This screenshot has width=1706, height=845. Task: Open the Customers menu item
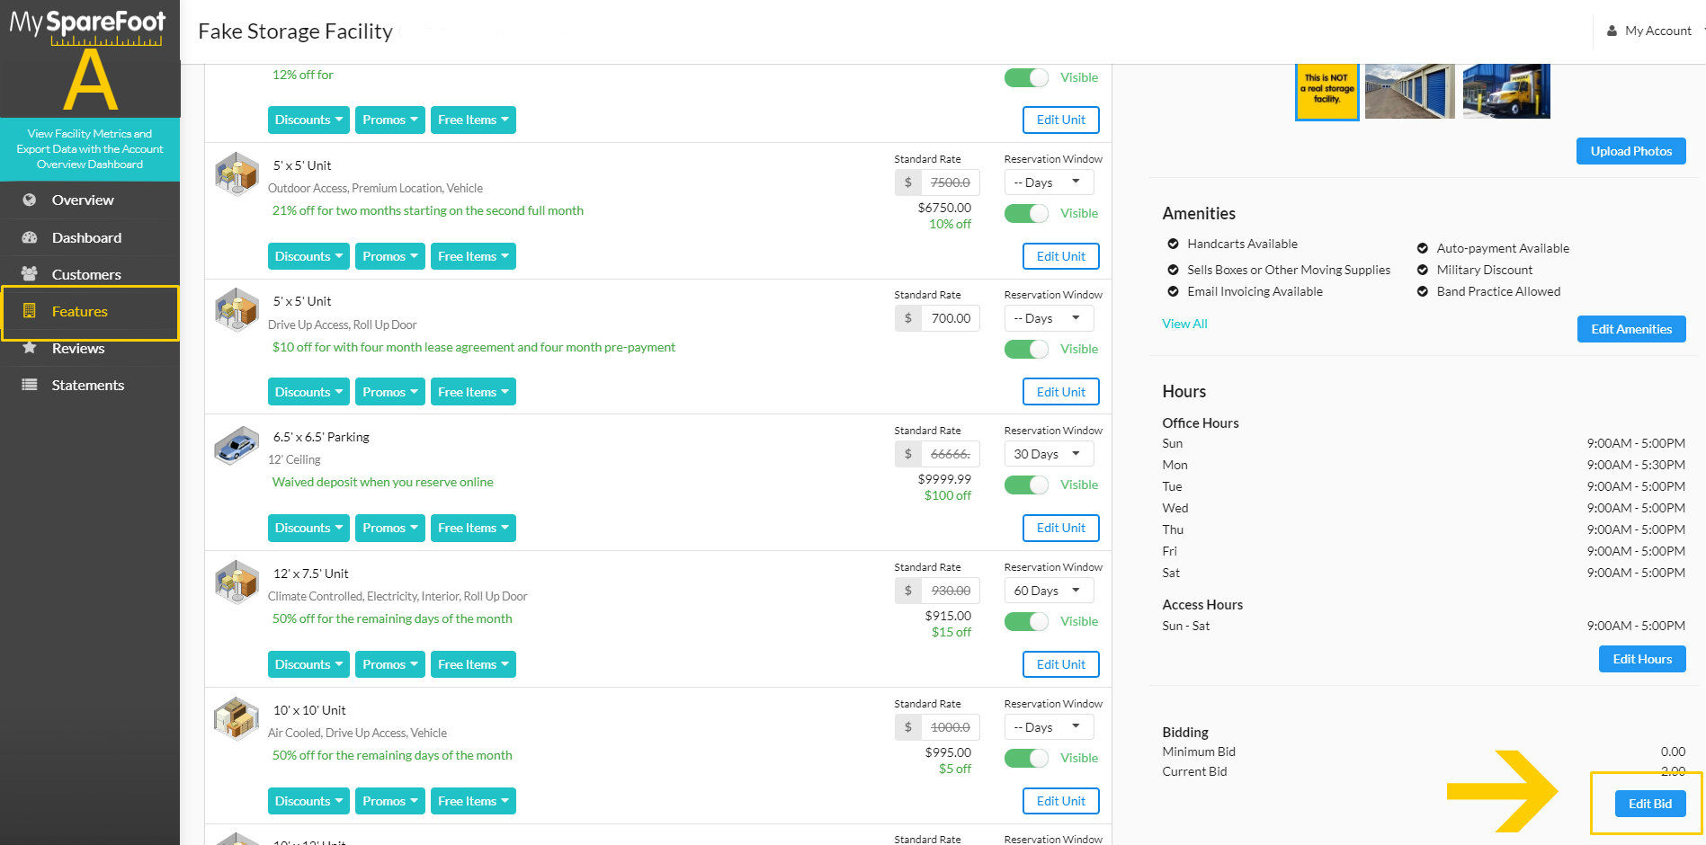pyautogui.click(x=90, y=274)
